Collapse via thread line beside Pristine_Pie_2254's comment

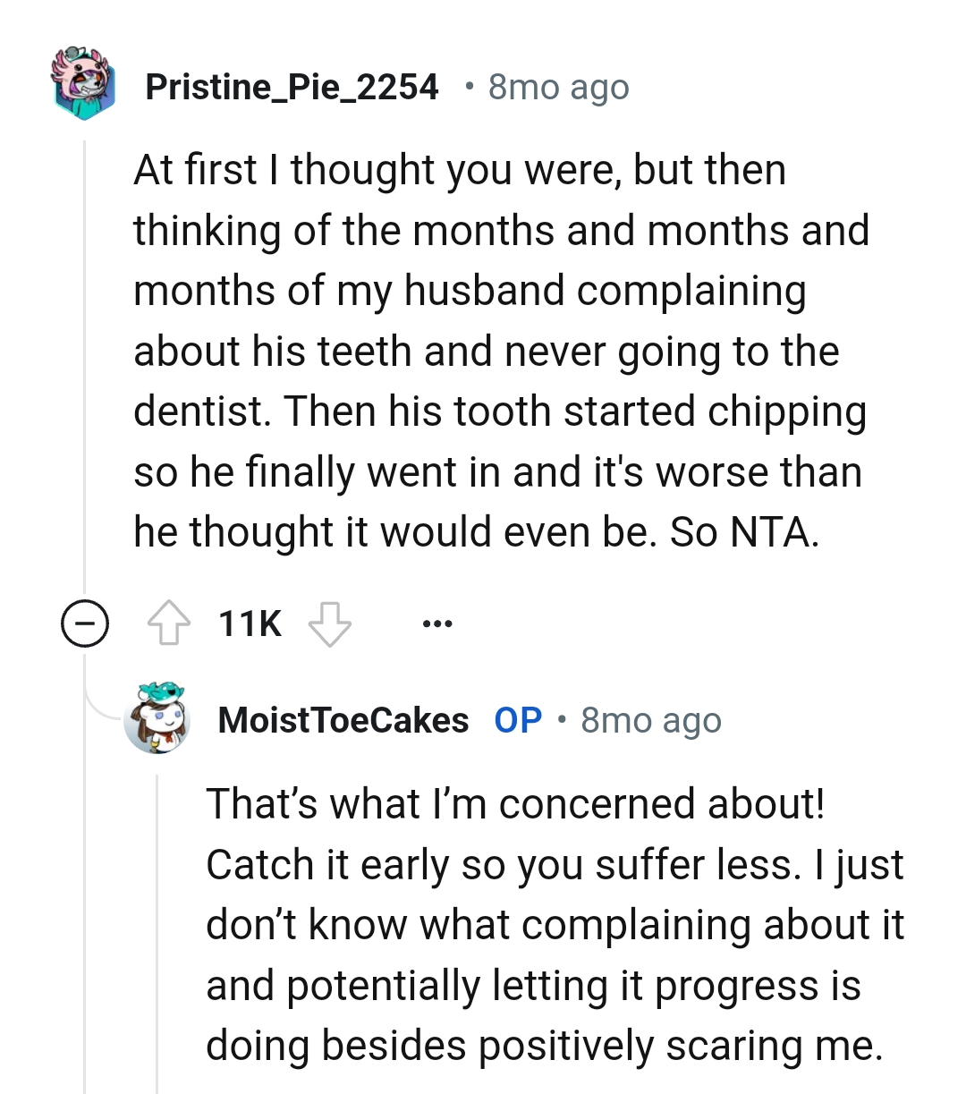[85, 358]
